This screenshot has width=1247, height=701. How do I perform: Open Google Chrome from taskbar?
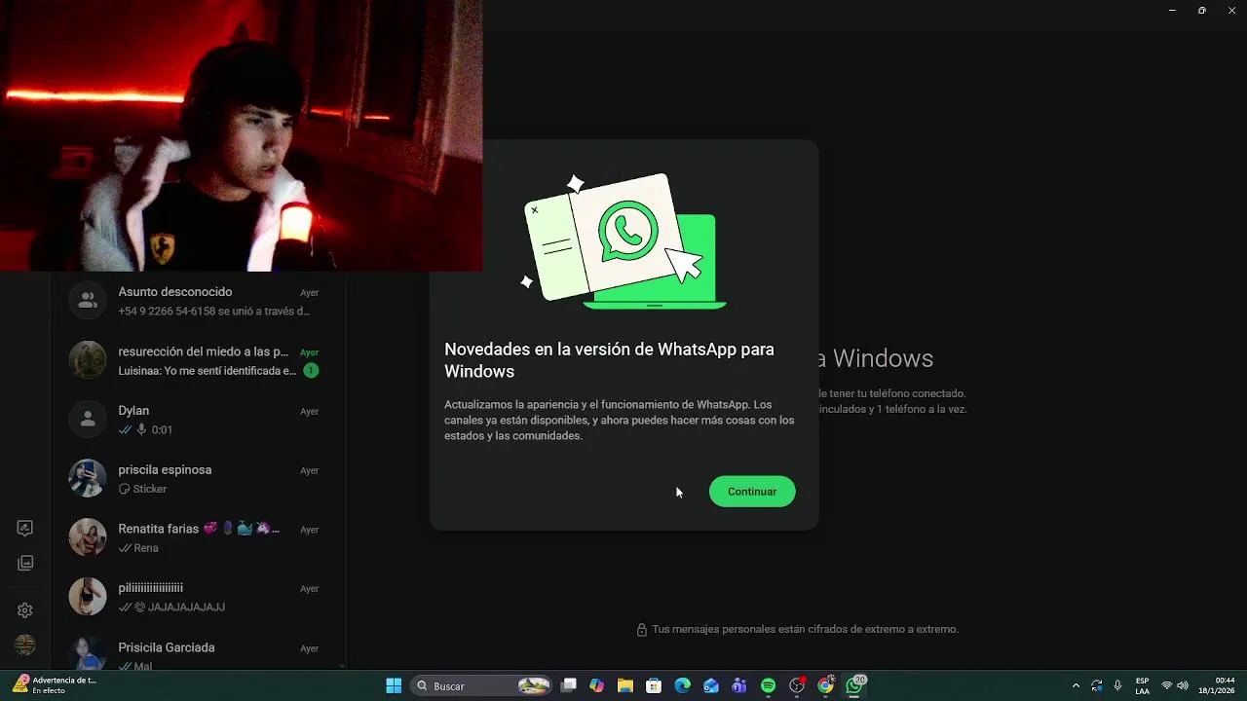(825, 686)
